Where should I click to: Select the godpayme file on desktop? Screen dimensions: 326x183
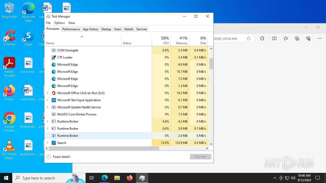28,147
